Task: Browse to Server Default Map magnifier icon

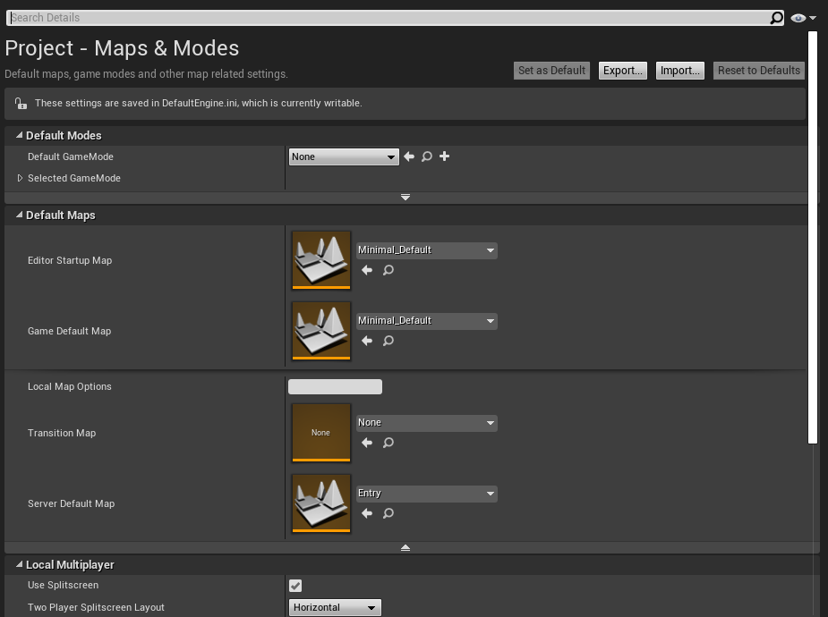Action: click(x=388, y=513)
